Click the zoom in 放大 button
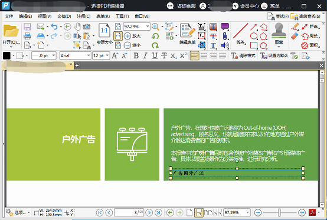Screen dimensions: 327x220 click(132, 36)
